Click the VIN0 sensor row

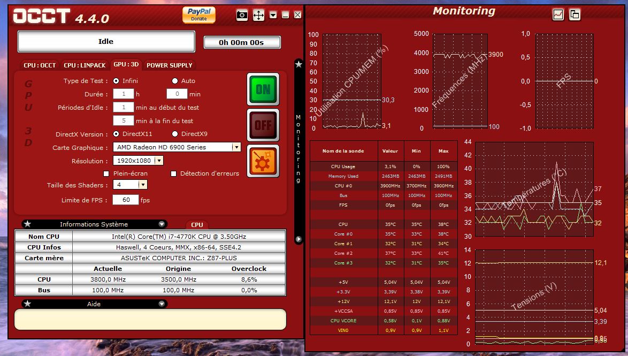coord(384,330)
